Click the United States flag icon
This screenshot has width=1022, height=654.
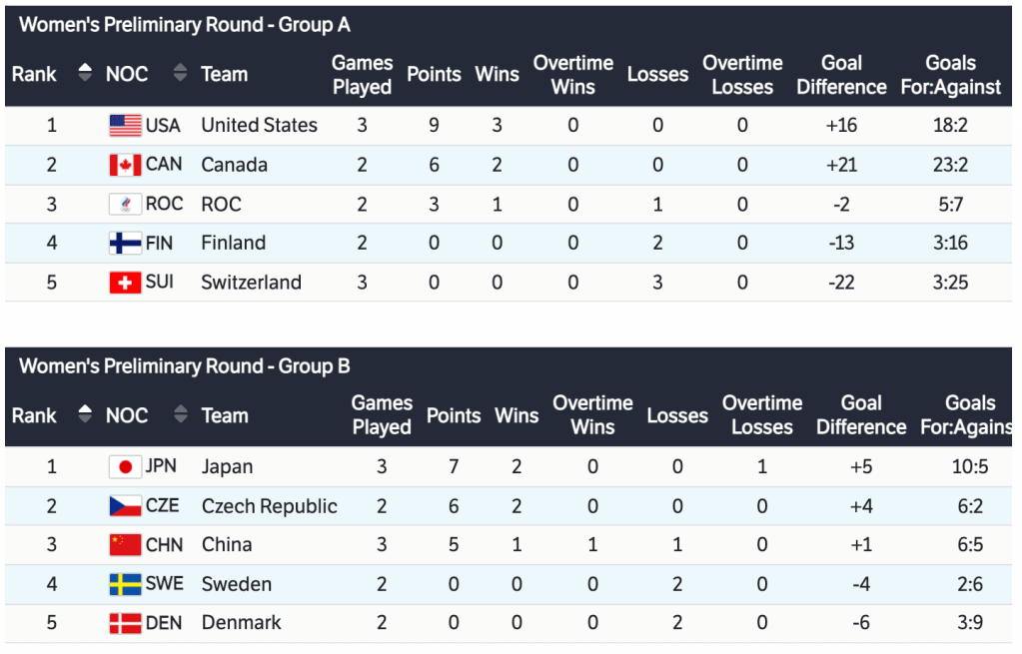tap(125, 126)
